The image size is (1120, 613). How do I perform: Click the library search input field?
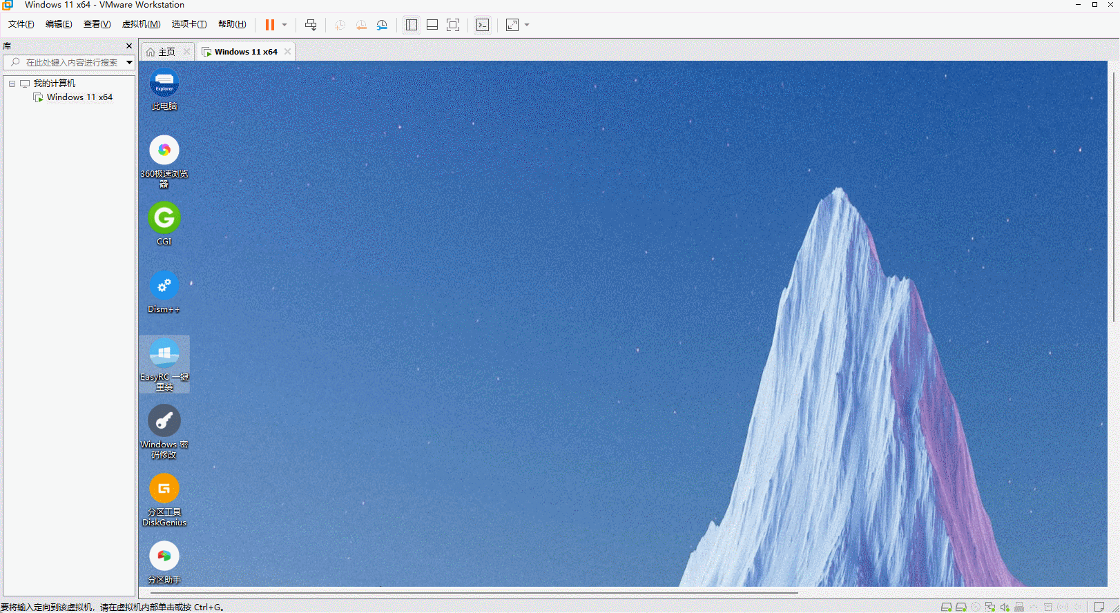69,62
